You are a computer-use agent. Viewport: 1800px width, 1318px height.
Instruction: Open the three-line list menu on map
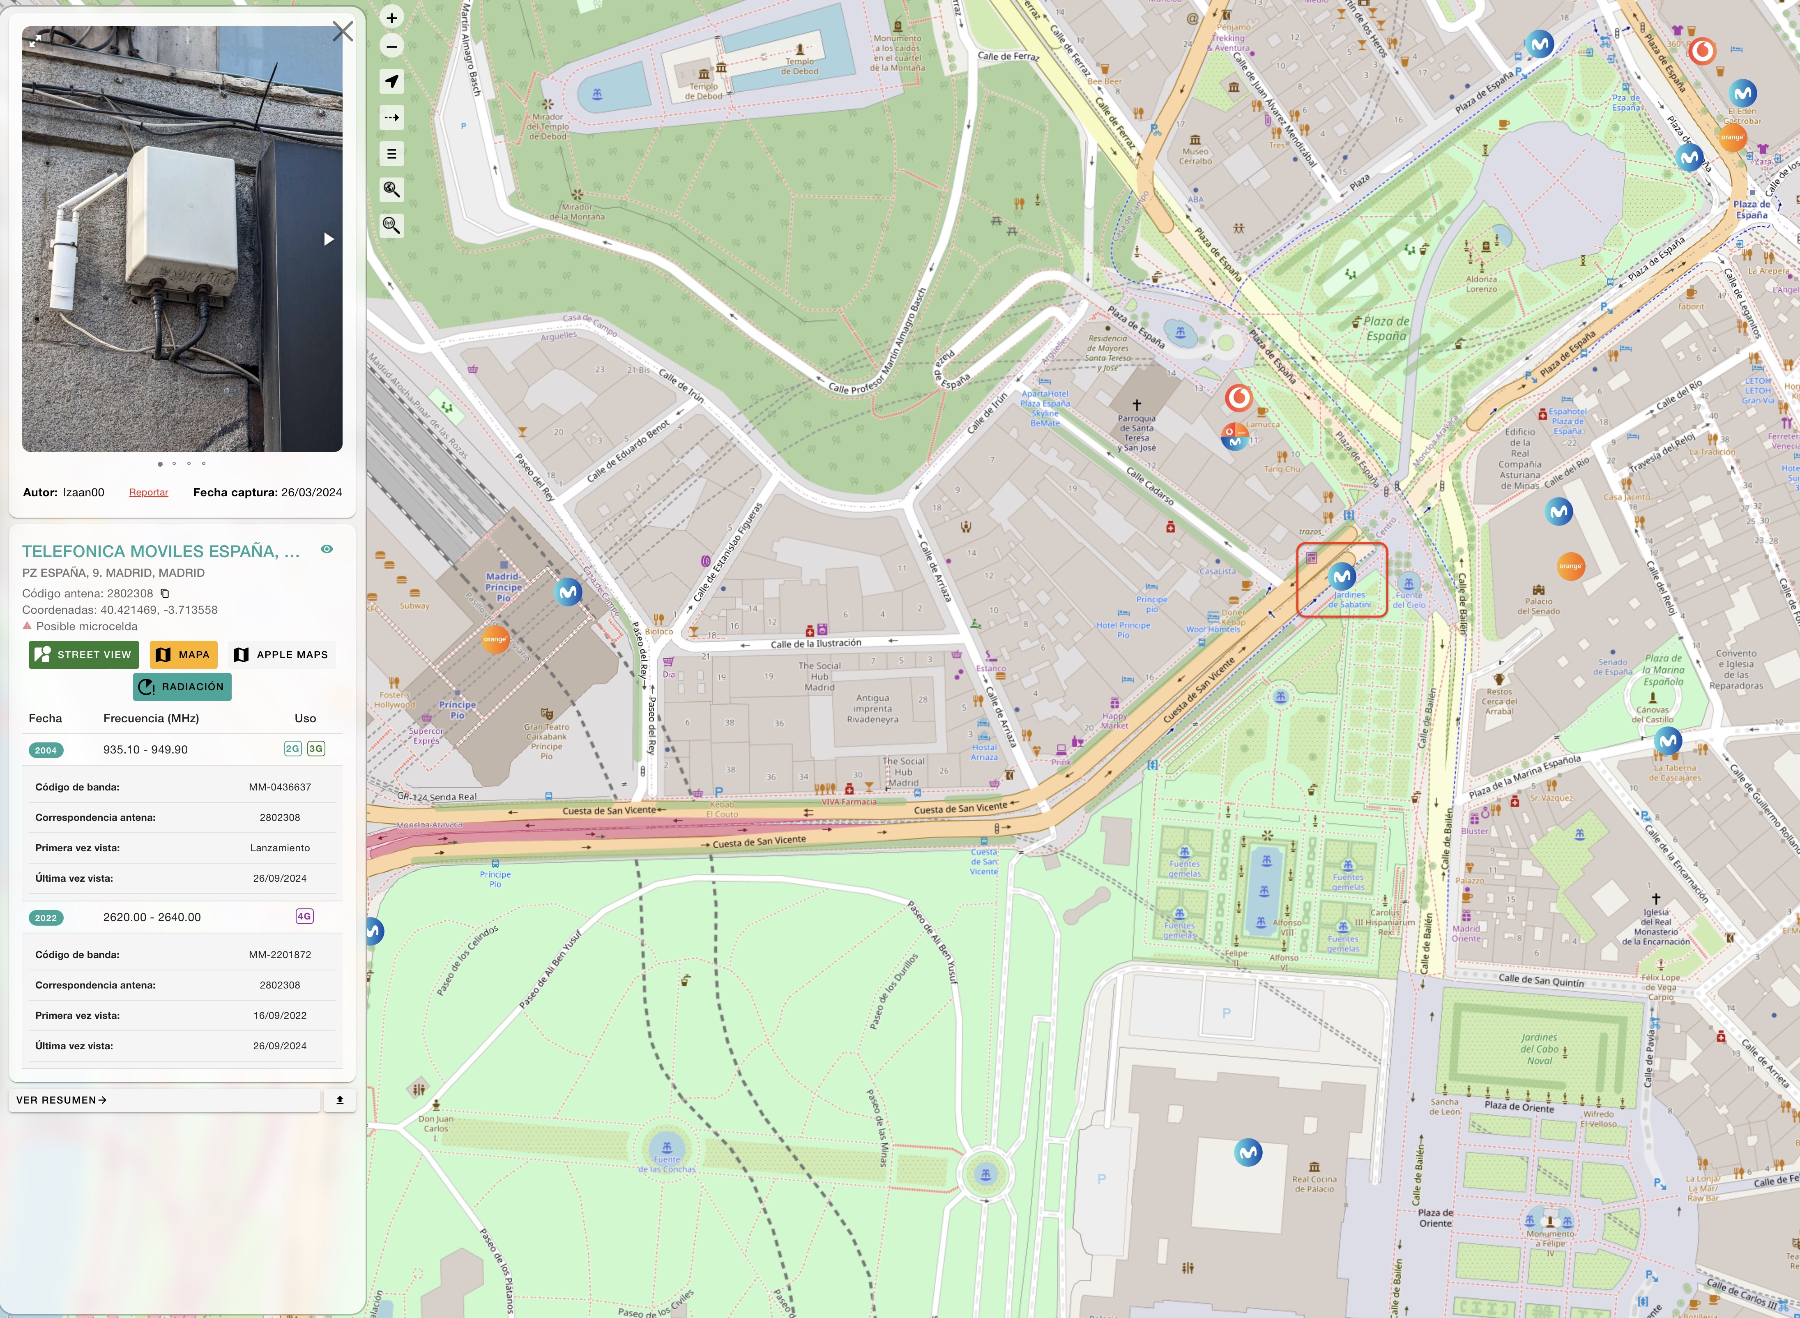pos(391,154)
